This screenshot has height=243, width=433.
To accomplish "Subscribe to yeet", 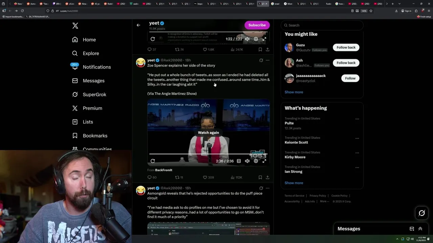I will [x=257, y=25].
